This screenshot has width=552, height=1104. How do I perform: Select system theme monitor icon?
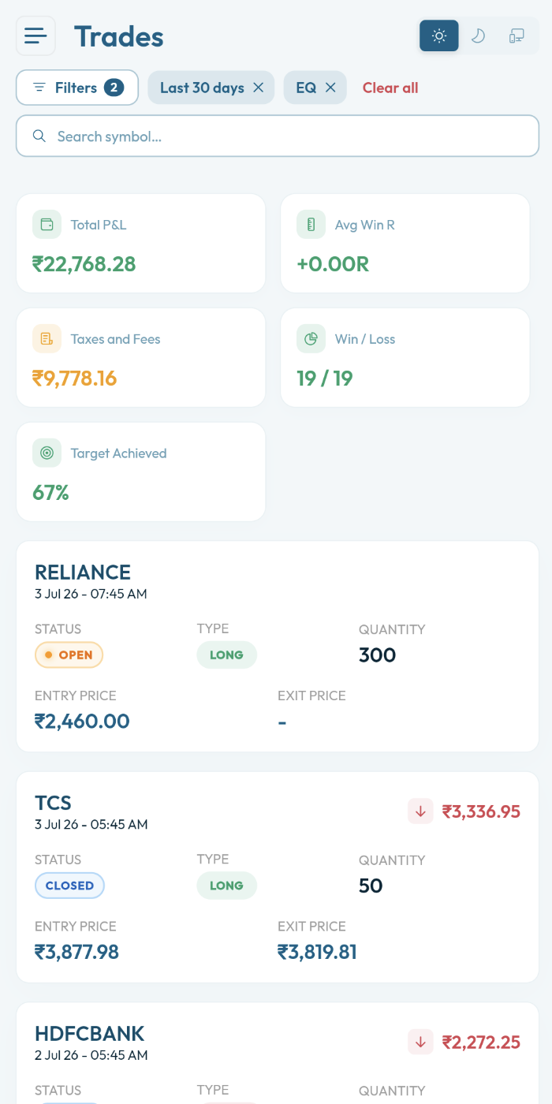(x=517, y=36)
